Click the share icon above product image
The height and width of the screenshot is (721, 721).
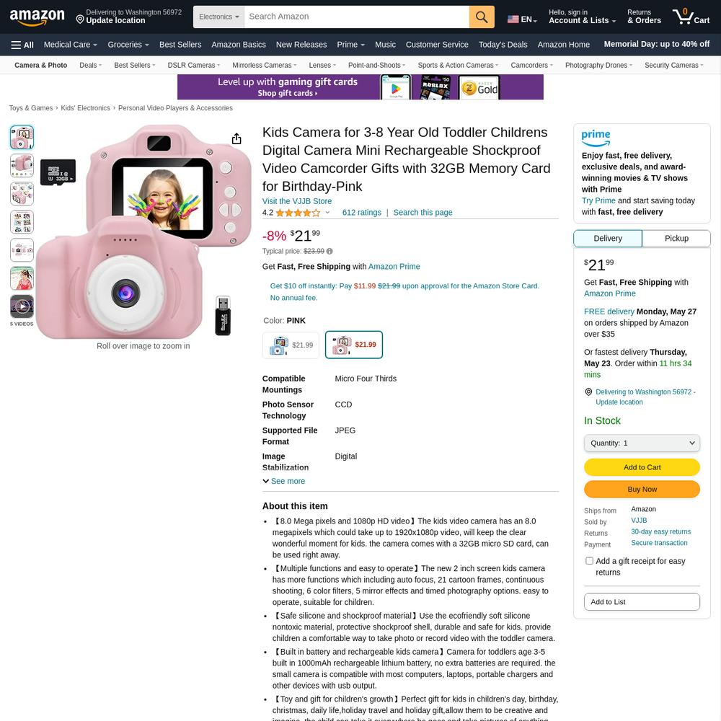[x=236, y=138]
